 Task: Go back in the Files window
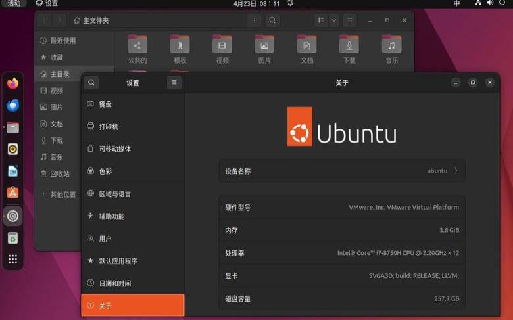[45, 20]
